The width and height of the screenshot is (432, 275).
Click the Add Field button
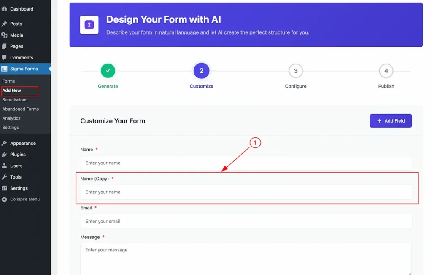[x=391, y=121]
